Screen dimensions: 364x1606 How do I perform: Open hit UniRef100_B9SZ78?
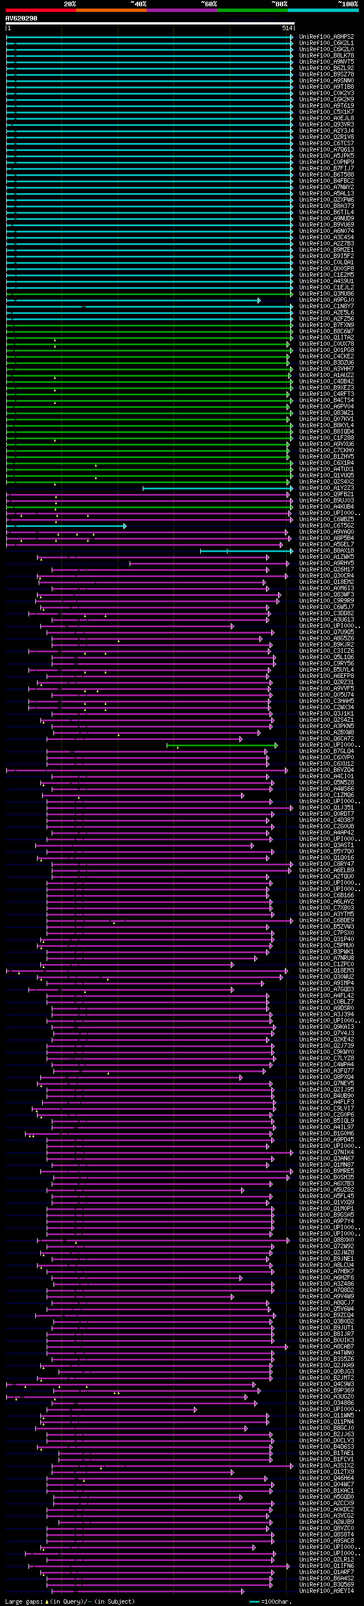[326, 74]
